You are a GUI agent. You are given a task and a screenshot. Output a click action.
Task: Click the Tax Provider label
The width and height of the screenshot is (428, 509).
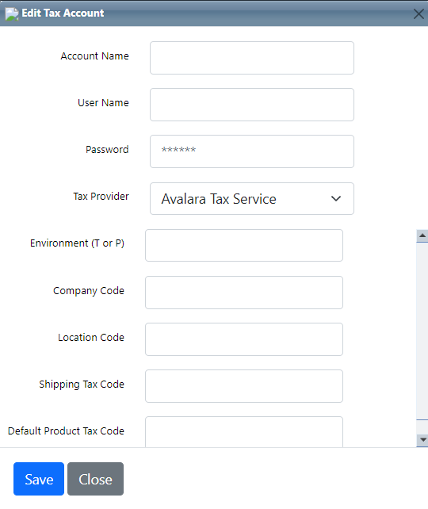[x=101, y=197]
